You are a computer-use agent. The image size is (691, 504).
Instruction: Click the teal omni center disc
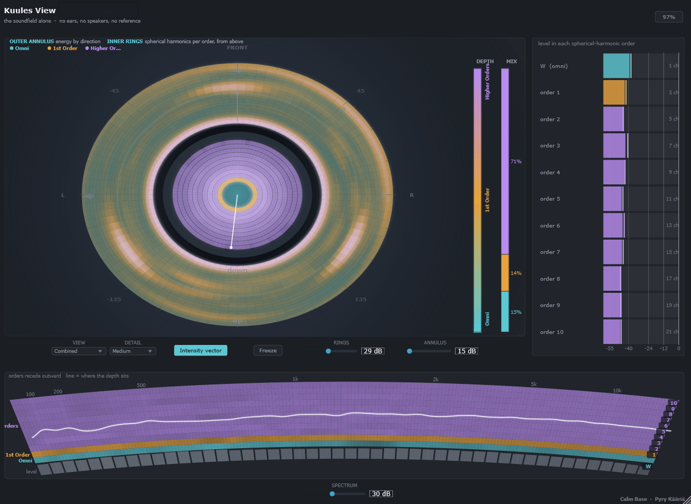pyautogui.click(x=237, y=194)
